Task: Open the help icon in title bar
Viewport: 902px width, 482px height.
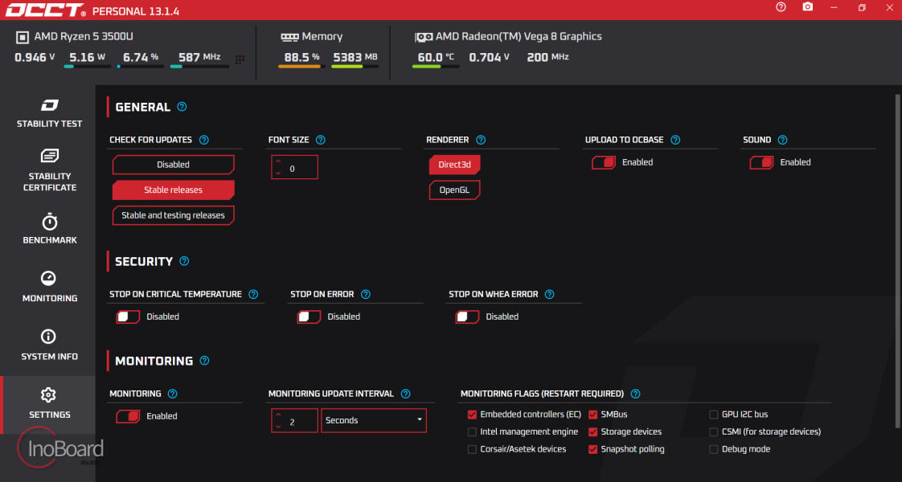Action: 781,7
